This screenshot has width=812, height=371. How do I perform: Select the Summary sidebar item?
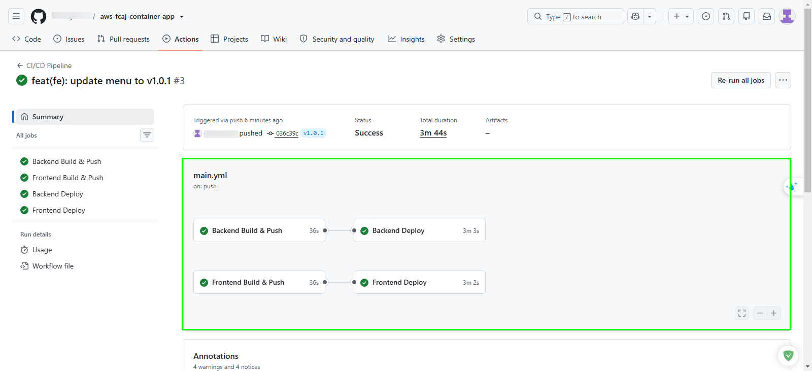point(85,117)
